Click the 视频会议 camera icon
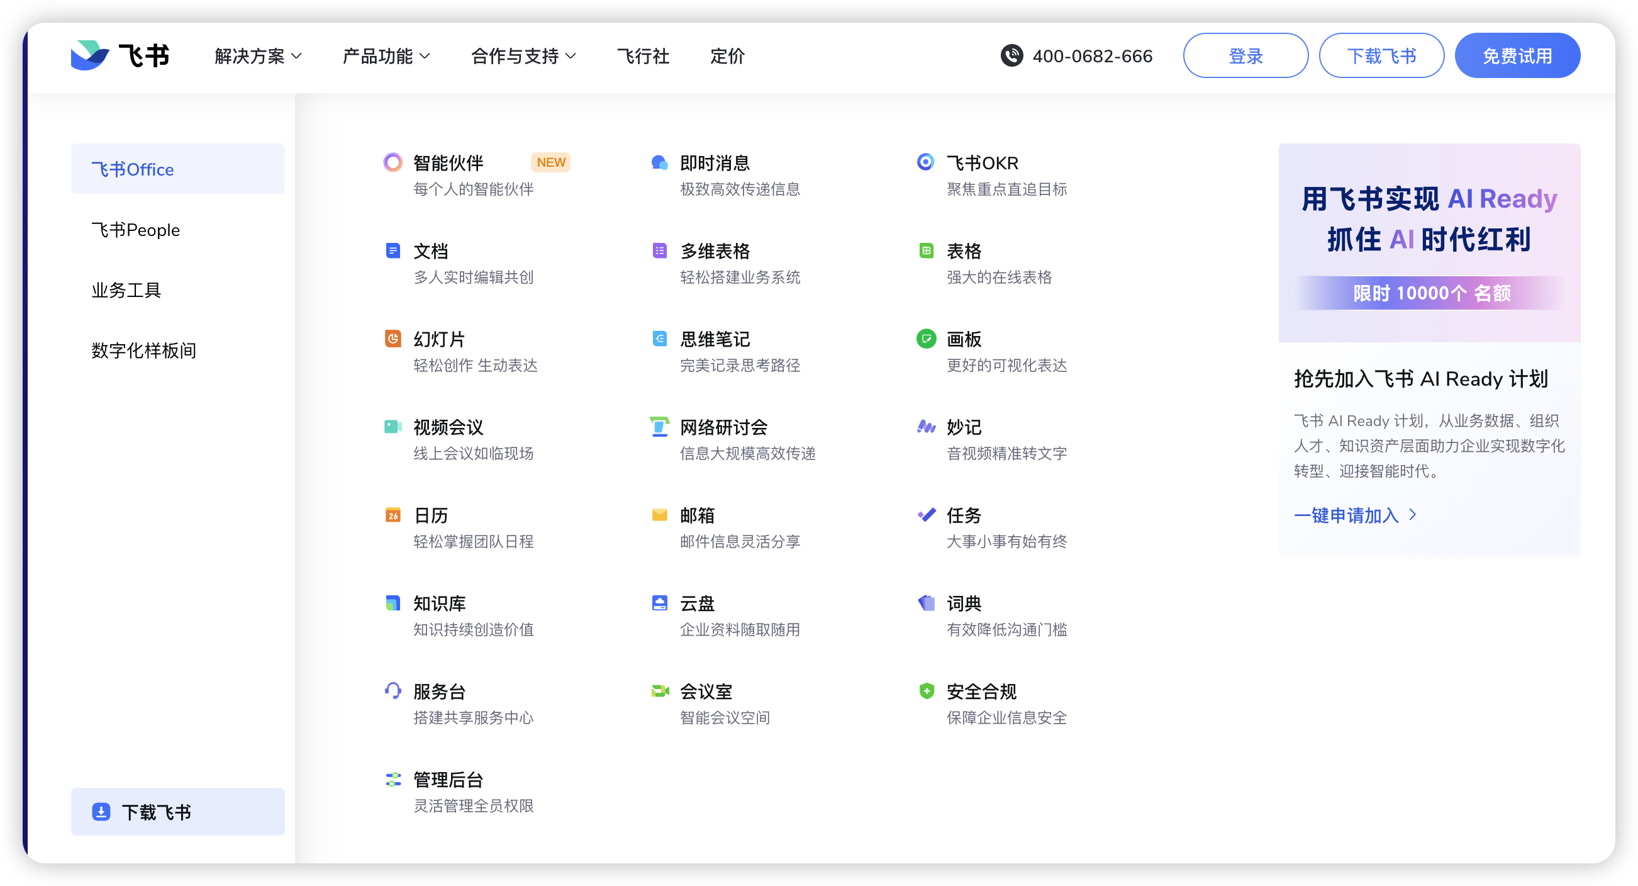The height and width of the screenshot is (886, 1638). [393, 426]
